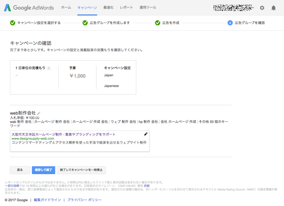
Task: Click the ¥1,000 budget value
Action: coord(78,76)
